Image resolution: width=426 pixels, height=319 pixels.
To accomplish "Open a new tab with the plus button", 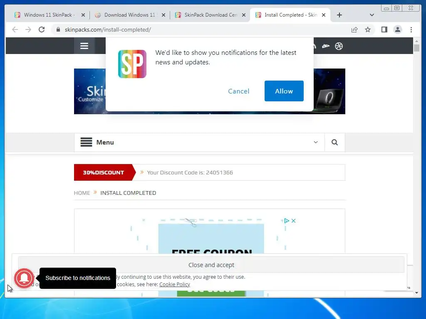I will tap(339, 15).
